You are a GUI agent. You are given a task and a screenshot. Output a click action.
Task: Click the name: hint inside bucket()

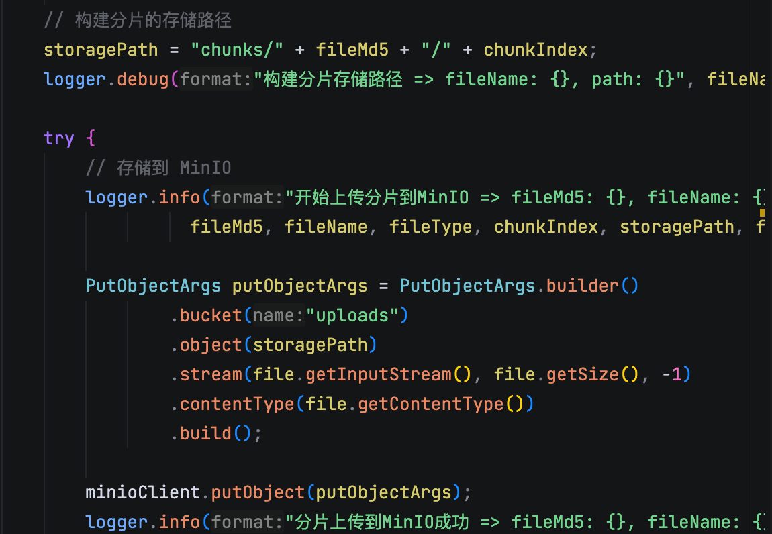click(x=279, y=315)
